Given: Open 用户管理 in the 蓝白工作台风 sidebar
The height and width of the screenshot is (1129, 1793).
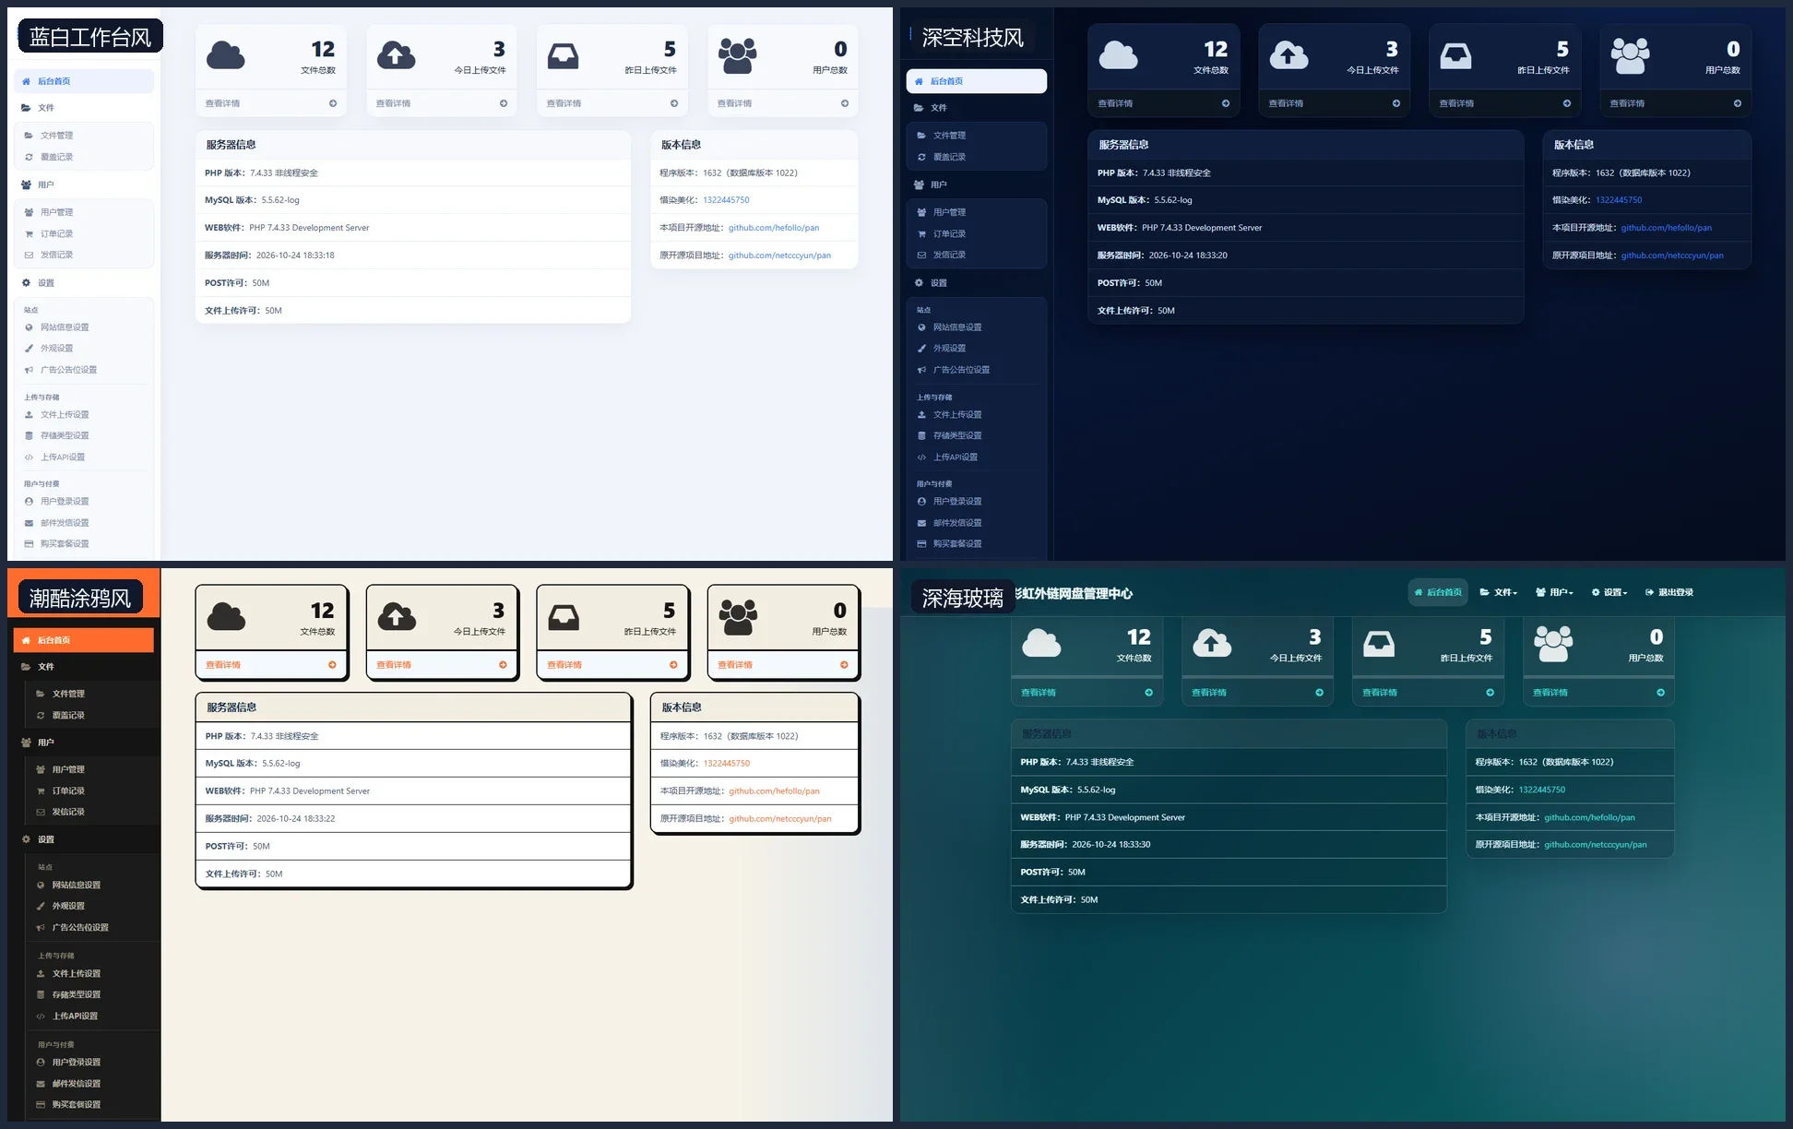Looking at the screenshot, I should [56, 212].
